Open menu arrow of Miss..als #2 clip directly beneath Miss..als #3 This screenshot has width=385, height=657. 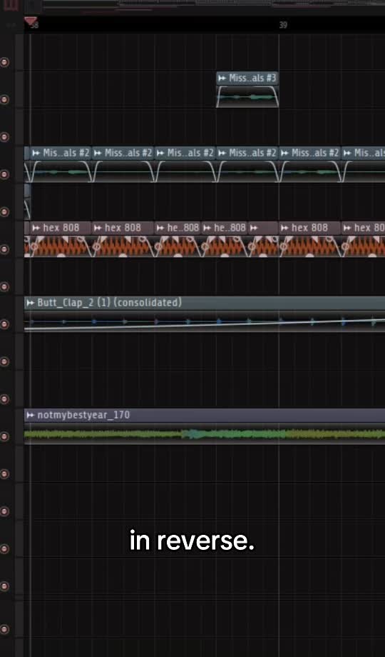pos(222,154)
